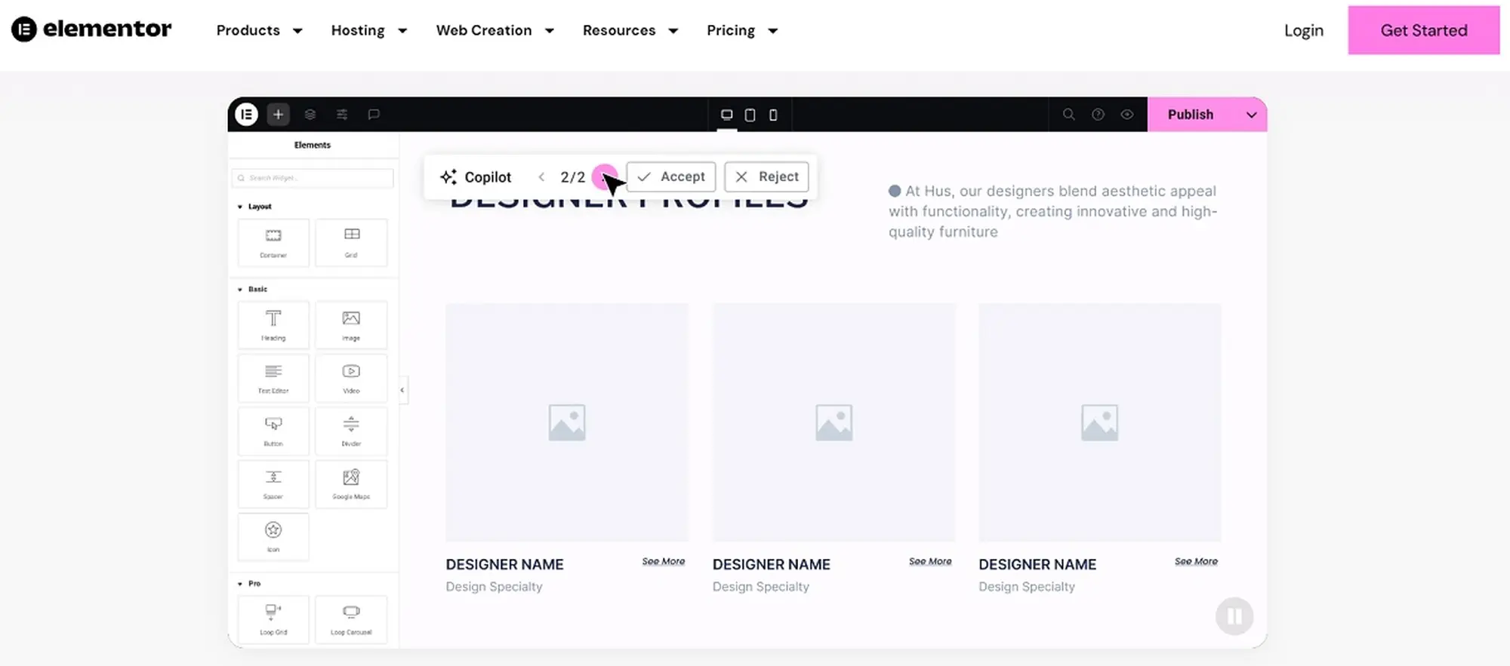The height and width of the screenshot is (666, 1510).
Task: Click See More on second designer card
Action: [x=930, y=561]
